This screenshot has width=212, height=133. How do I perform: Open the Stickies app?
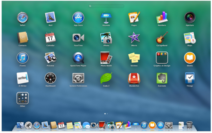(134, 58)
